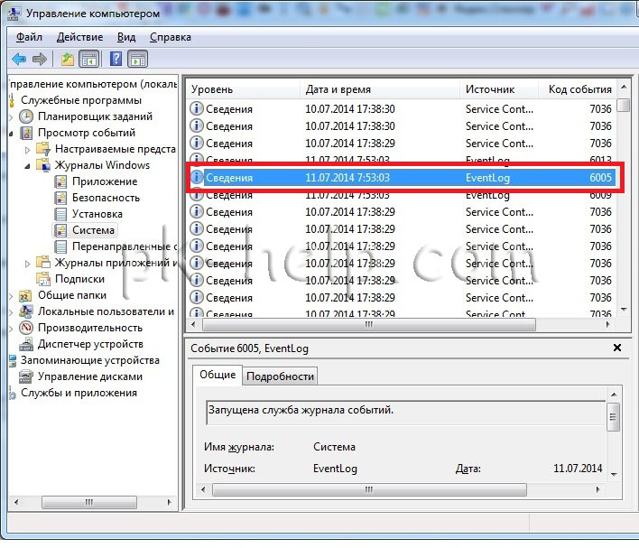Click event list vertical scrollbar down arrow

pyautogui.click(x=624, y=310)
